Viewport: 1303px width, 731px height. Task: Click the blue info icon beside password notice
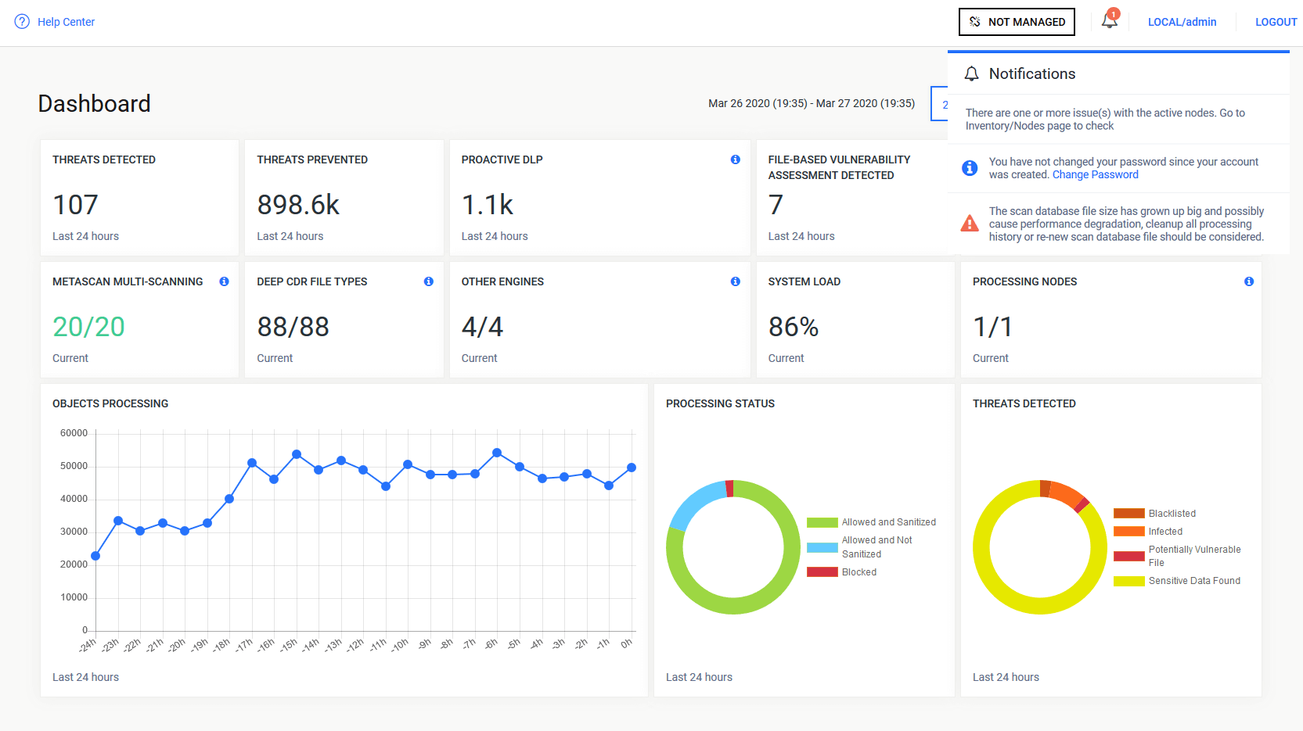coord(969,168)
